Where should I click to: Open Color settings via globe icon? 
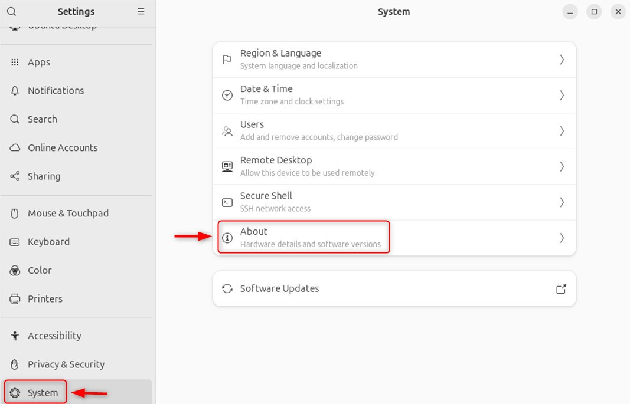pyautogui.click(x=14, y=270)
